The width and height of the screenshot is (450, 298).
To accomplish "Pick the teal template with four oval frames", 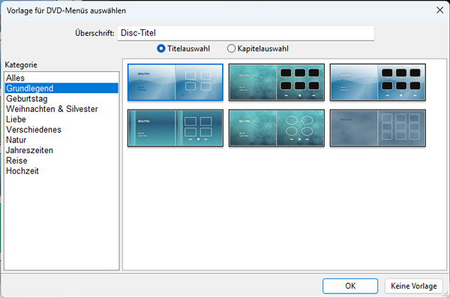I will pyautogui.click(x=277, y=128).
